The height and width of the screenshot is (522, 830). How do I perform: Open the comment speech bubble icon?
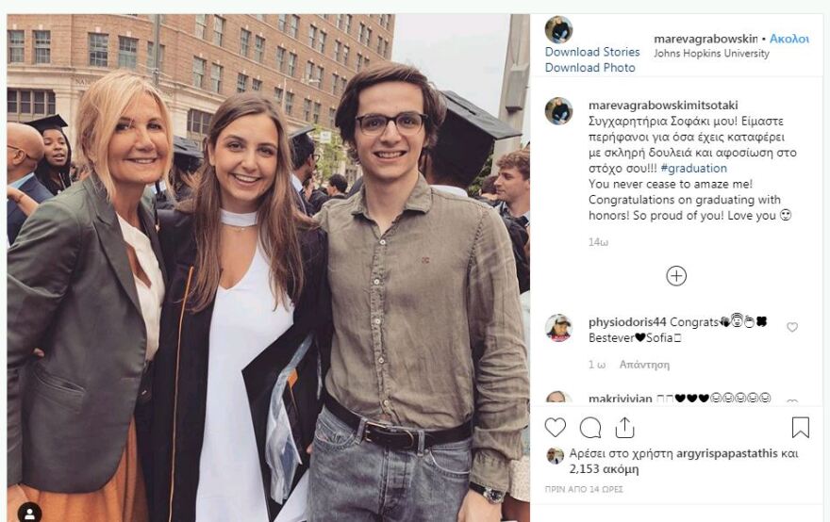pos(590,428)
